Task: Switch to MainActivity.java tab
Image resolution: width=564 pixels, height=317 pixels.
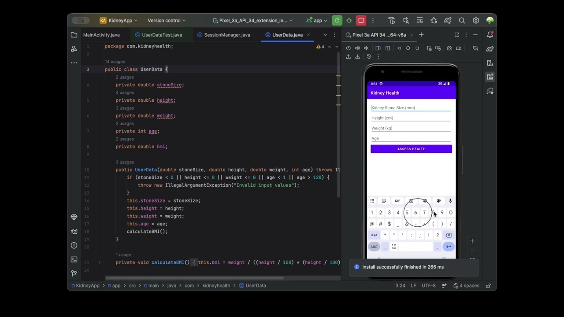Action: tap(101, 35)
